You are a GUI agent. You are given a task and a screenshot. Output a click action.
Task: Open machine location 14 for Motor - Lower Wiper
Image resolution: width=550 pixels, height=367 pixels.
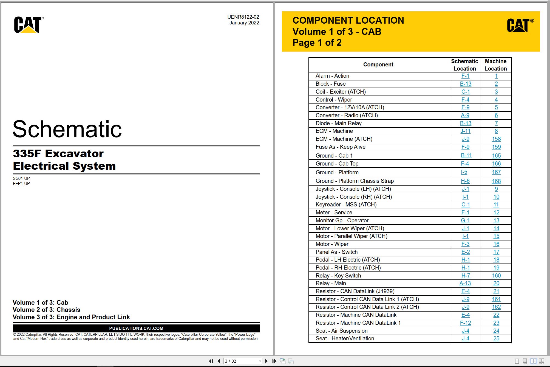496,228
